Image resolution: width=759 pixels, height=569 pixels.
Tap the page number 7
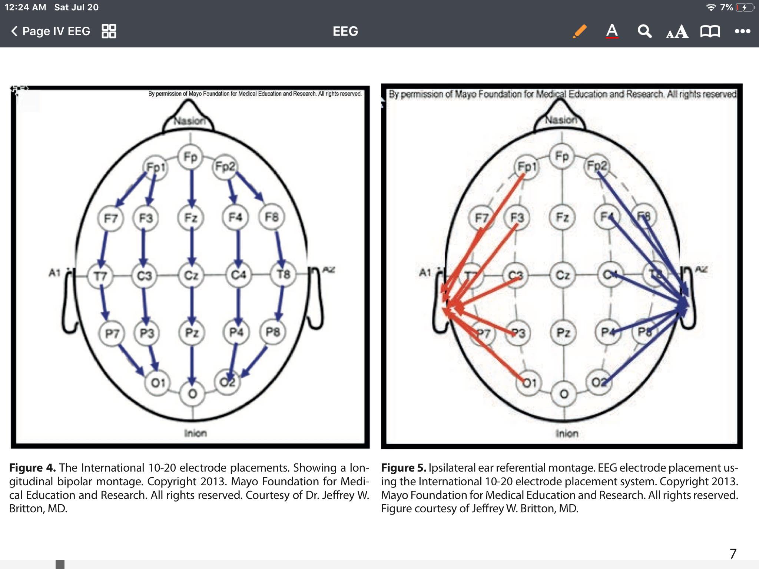(x=733, y=554)
